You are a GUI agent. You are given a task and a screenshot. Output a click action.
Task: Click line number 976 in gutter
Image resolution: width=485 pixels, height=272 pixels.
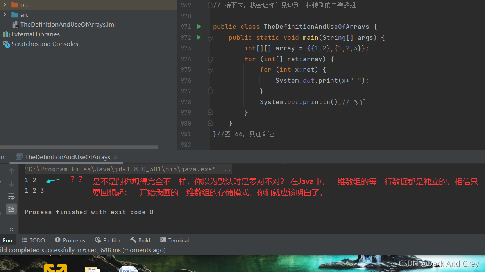pyautogui.click(x=186, y=80)
